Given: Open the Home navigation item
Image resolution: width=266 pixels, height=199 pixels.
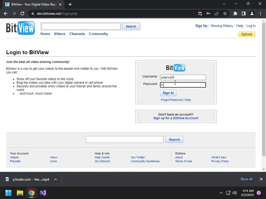Looking at the screenshot, I should (45, 34).
